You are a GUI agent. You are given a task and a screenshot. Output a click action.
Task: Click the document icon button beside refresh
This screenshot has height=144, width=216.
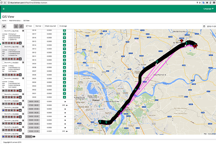coord(16,26)
